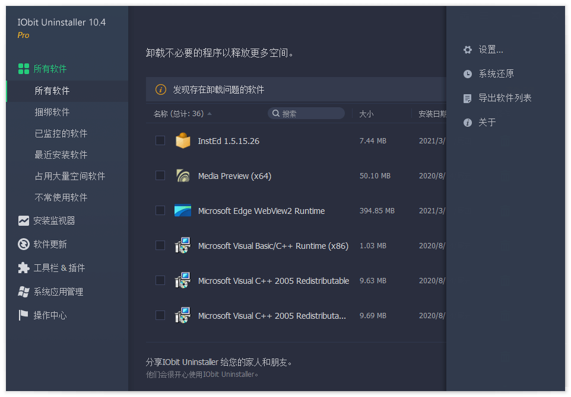Check the InstEd 1.5.15.26 checkbox
The width and height of the screenshot is (571, 397).
[x=160, y=140]
